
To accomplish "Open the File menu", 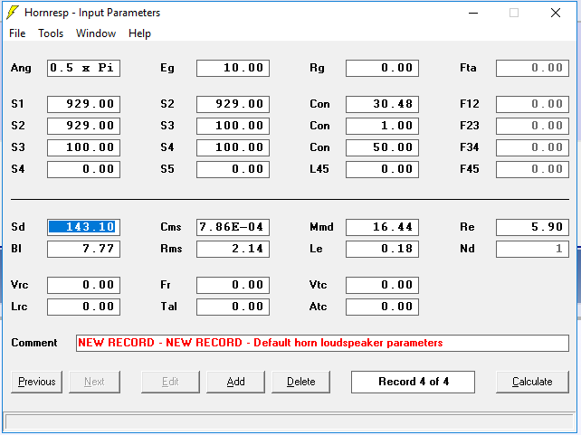I will 17,33.
